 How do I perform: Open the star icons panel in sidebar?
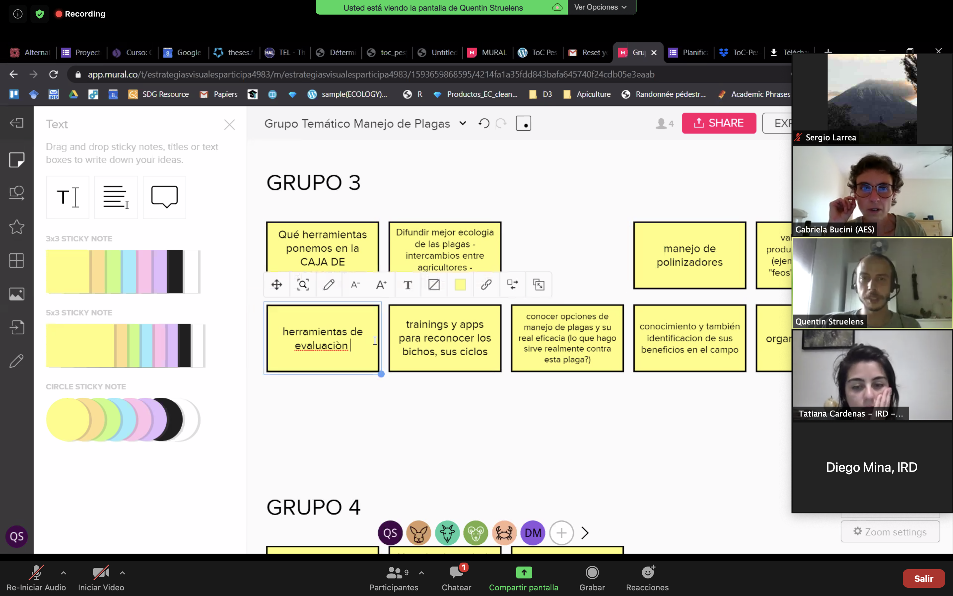(x=17, y=227)
